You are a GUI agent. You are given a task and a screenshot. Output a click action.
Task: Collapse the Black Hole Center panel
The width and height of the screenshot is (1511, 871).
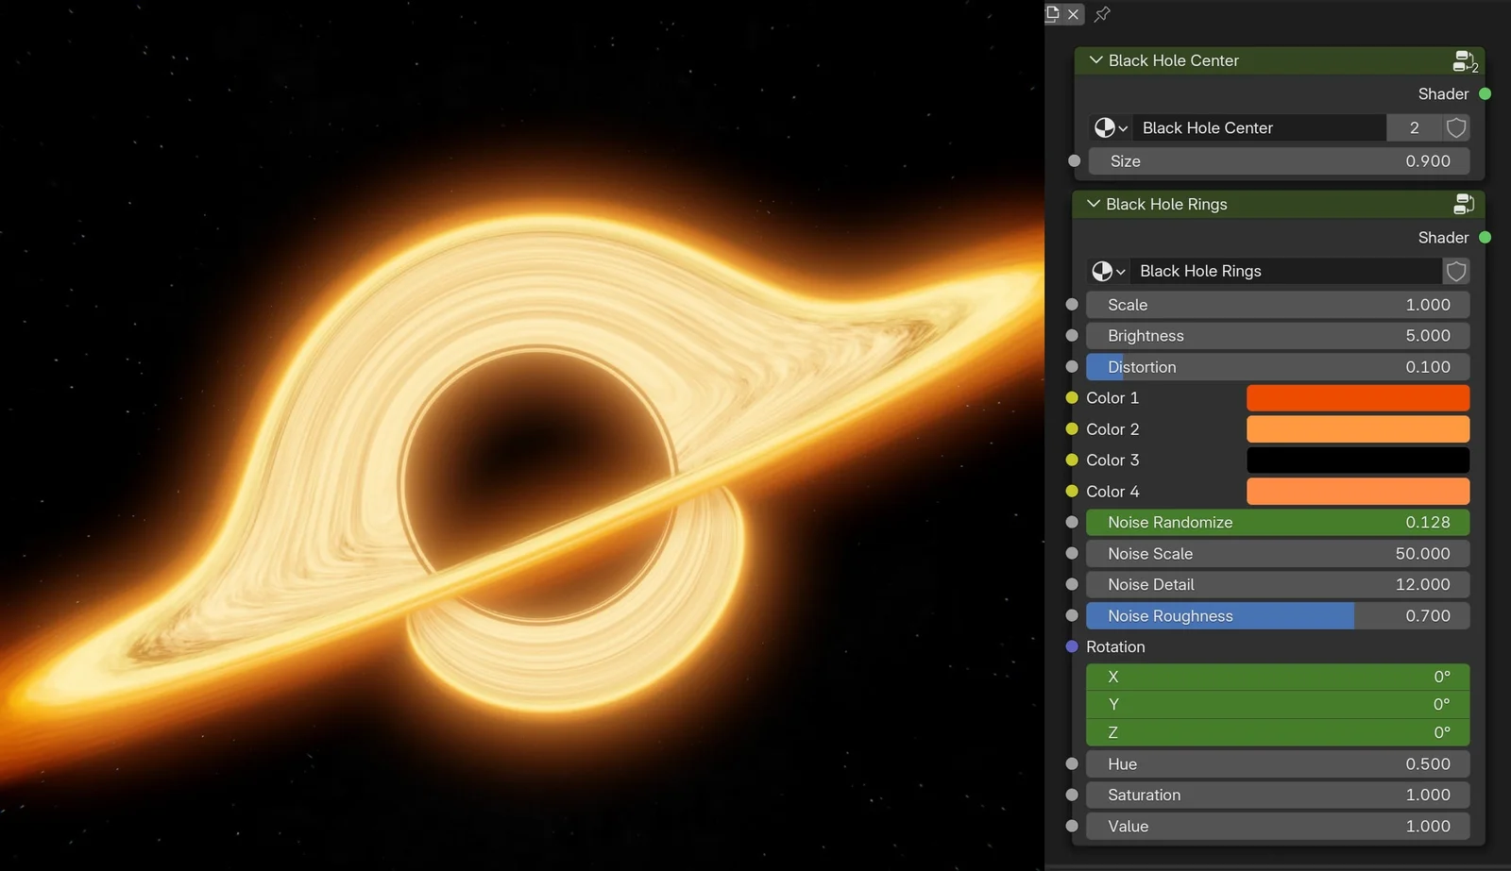tap(1095, 60)
